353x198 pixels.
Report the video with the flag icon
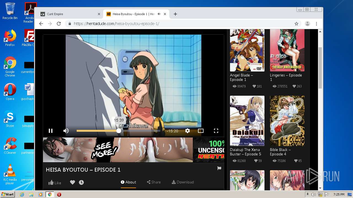(219, 168)
